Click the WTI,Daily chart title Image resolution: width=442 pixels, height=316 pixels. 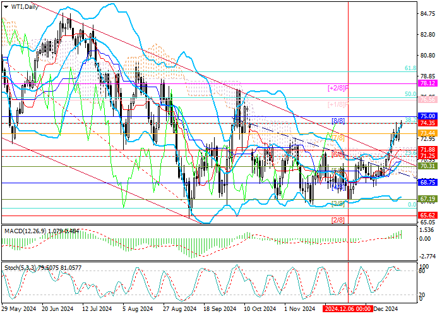point(19,4)
